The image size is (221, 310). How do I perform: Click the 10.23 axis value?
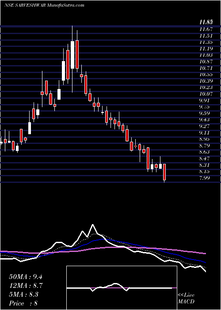pyautogui.click(x=206, y=88)
